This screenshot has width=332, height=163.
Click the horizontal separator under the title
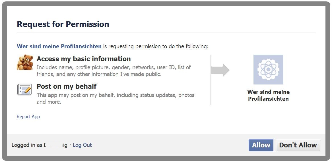click(x=166, y=33)
